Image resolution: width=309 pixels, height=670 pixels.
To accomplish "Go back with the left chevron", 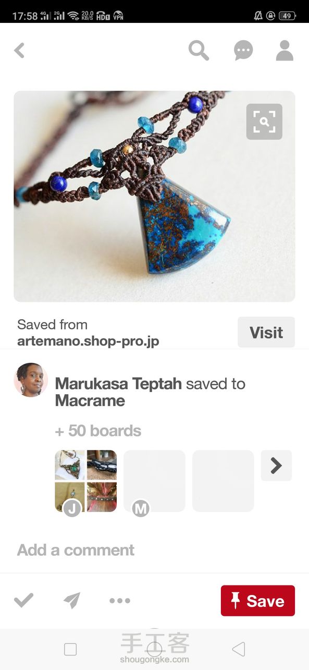I will (x=19, y=51).
